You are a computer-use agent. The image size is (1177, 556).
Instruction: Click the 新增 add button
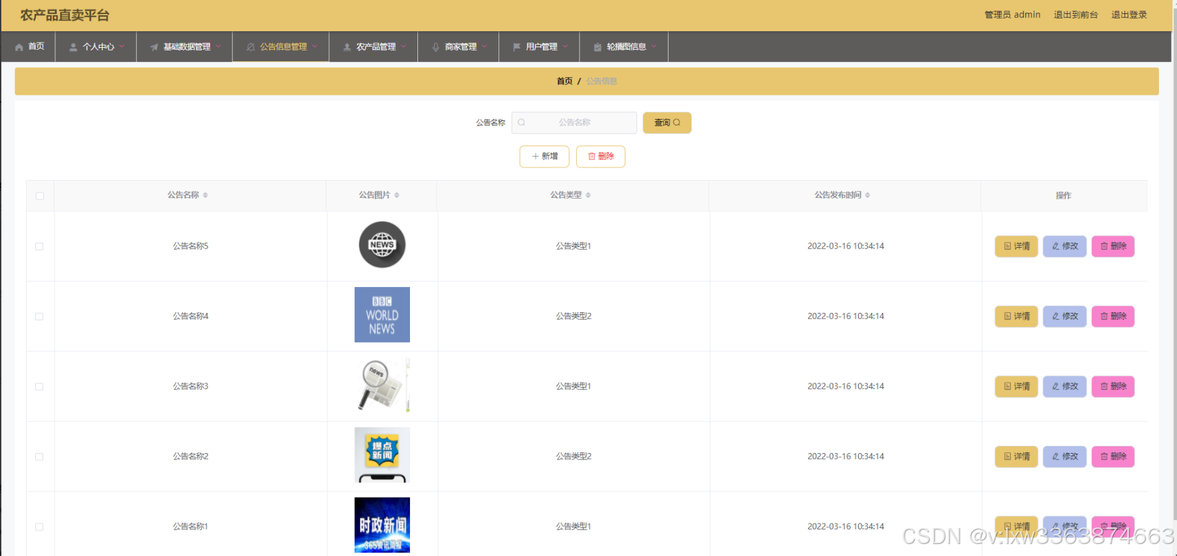coord(544,156)
